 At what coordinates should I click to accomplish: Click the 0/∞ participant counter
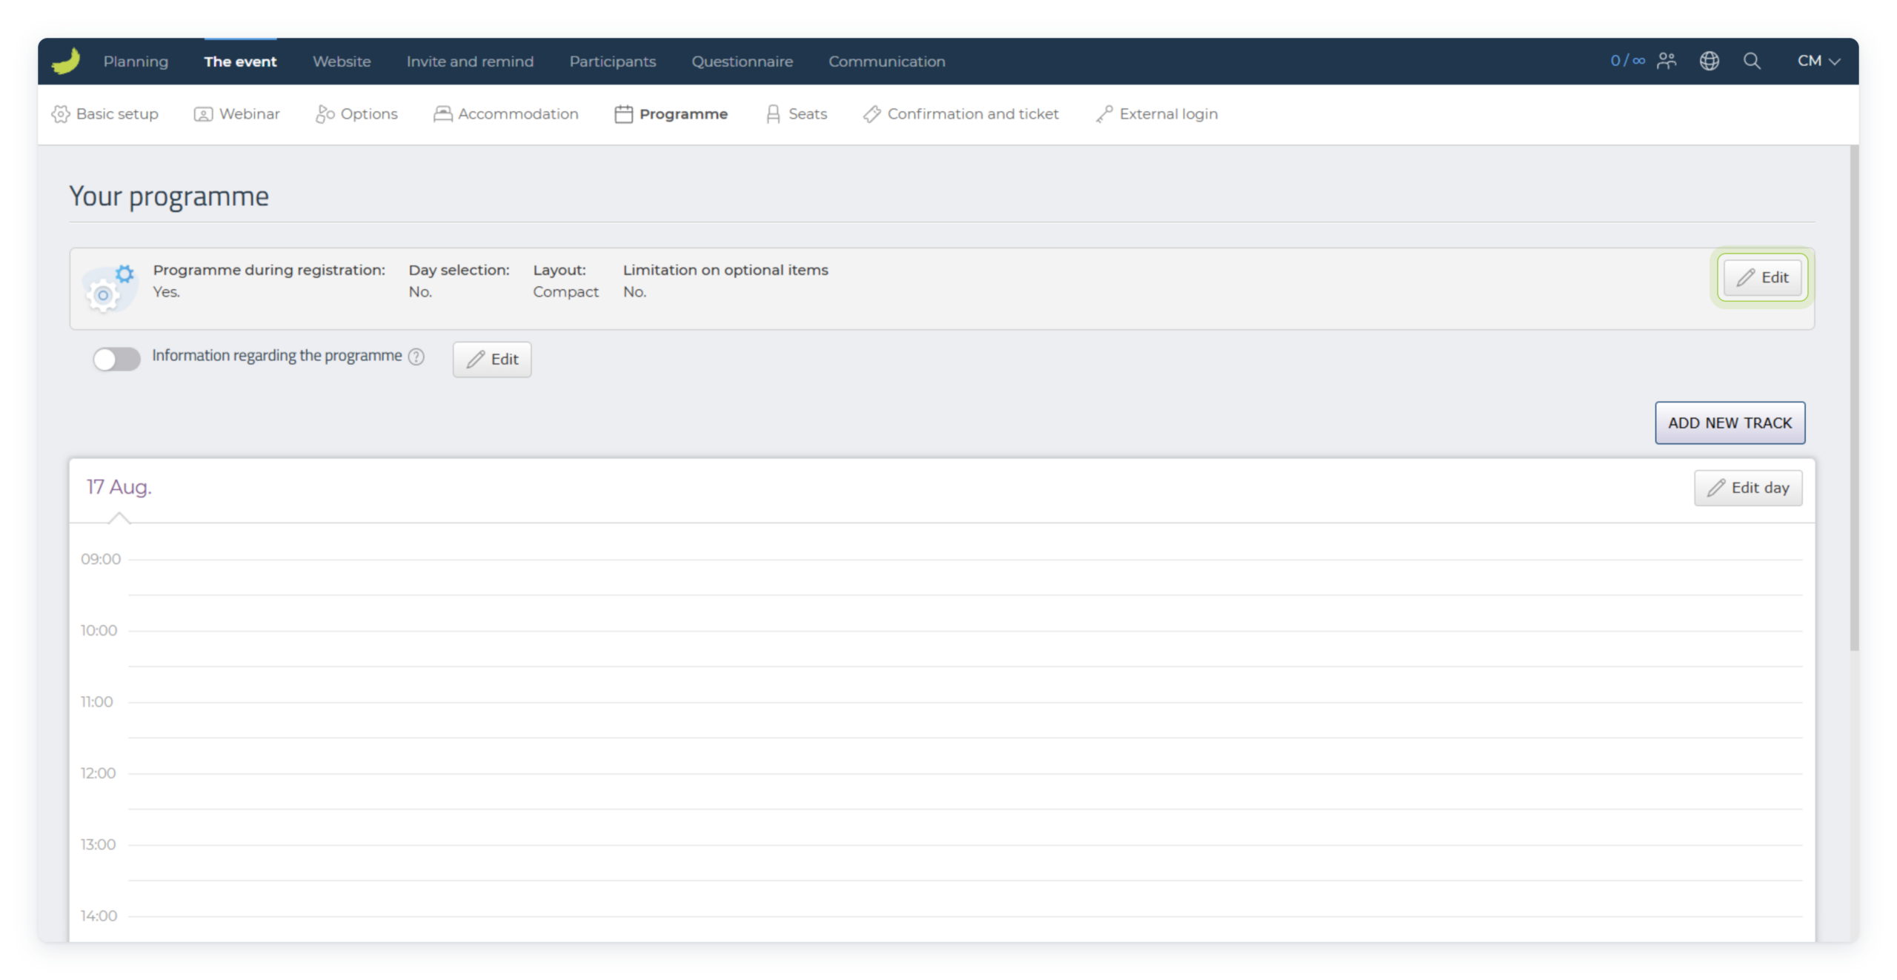coord(1627,61)
